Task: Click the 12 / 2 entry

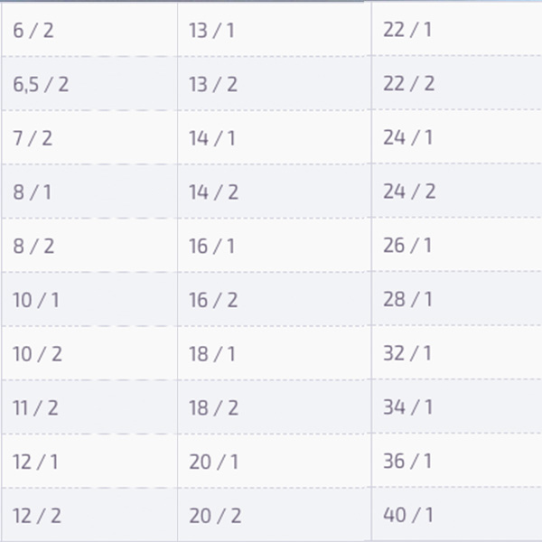Action: (37, 516)
